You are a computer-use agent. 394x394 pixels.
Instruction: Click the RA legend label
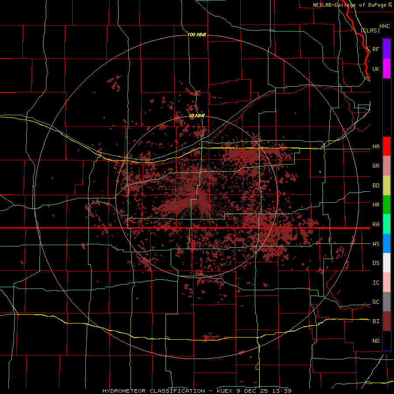pos(376,225)
